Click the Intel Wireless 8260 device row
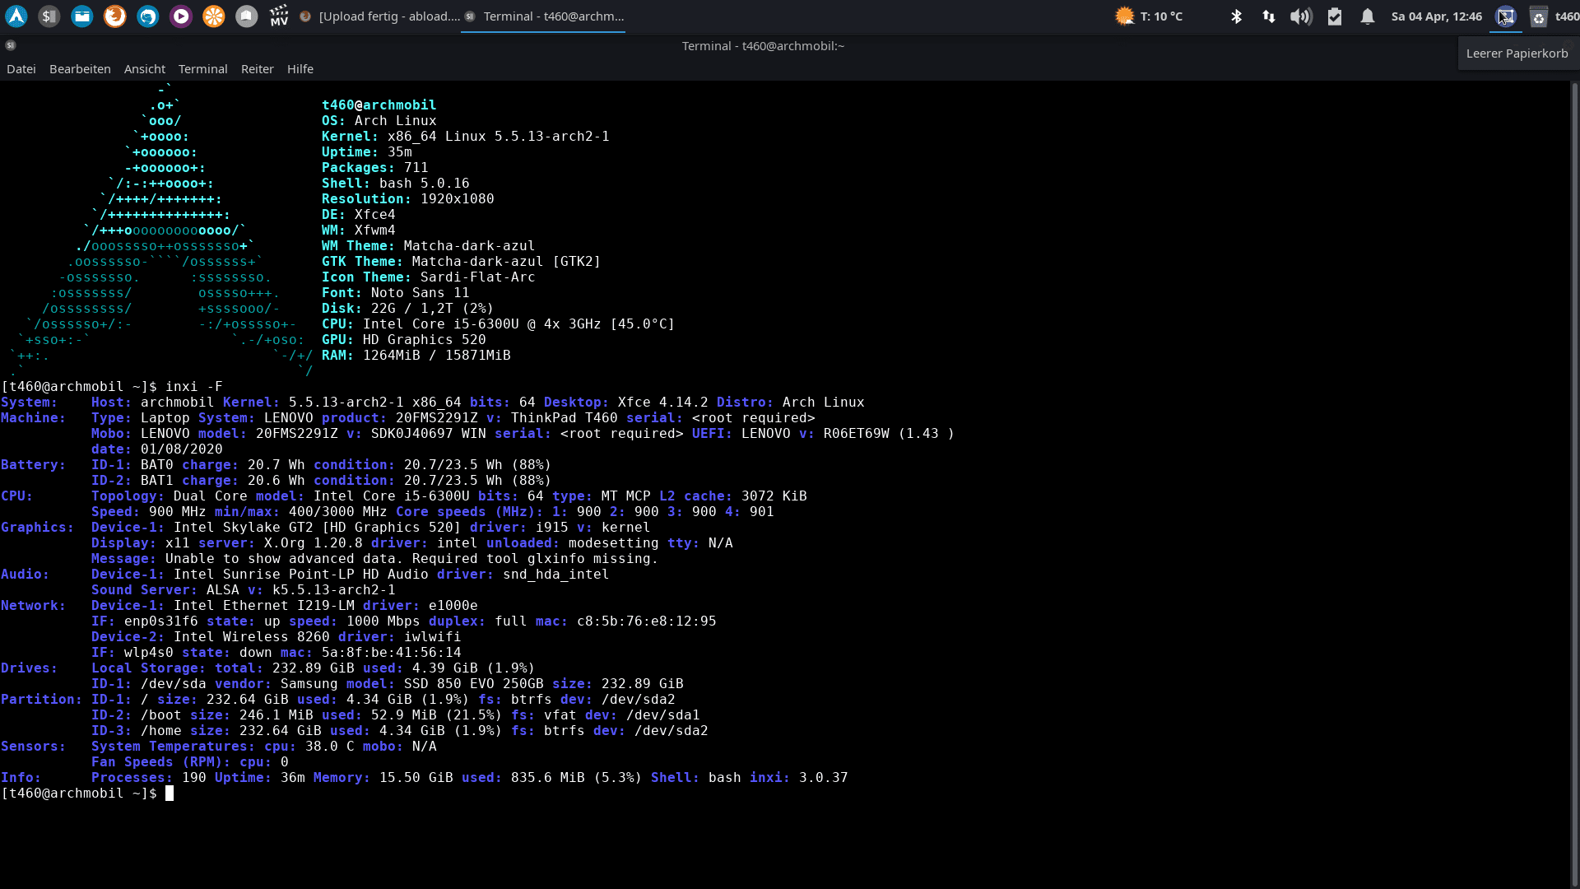 point(276,636)
